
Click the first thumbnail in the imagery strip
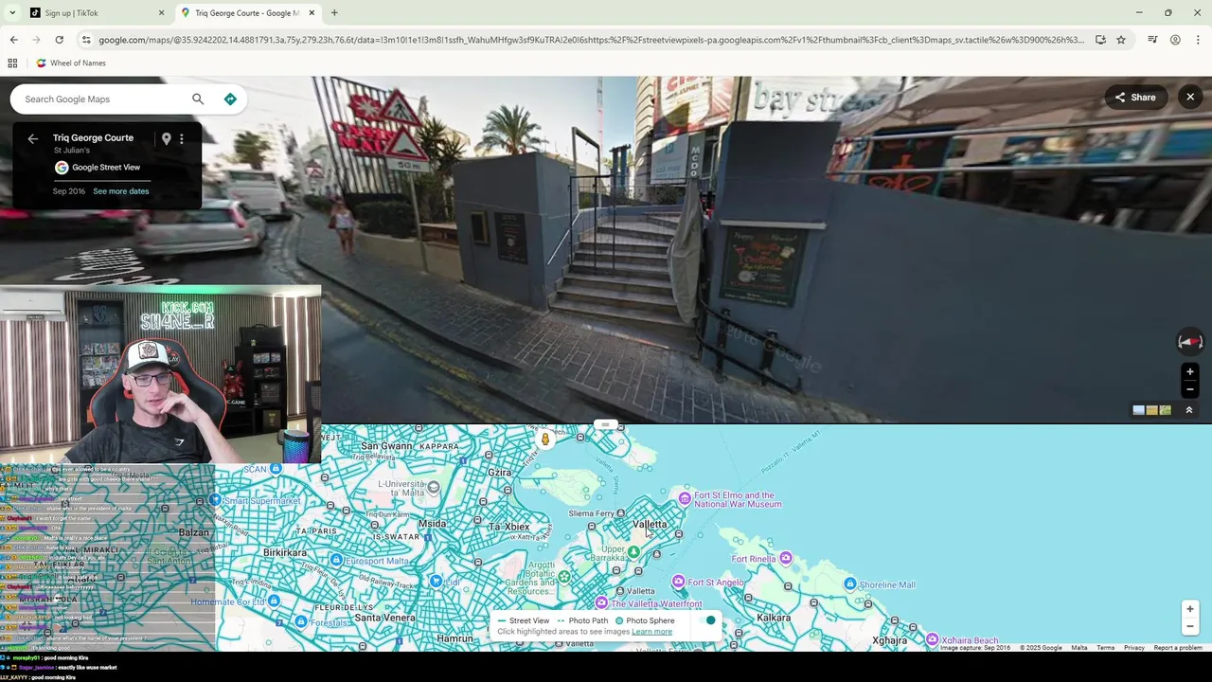point(1139,410)
